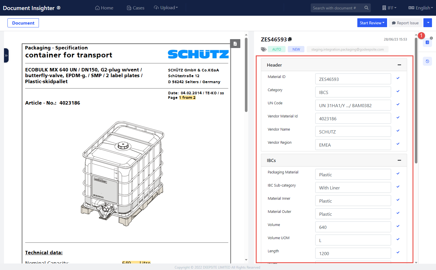Image resolution: width=436 pixels, height=270 pixels.
Task: Collapse the IBCs section
Action: [x=399, y=161]
